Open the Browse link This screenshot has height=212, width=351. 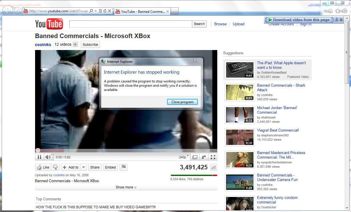click(x=220, y=24)
